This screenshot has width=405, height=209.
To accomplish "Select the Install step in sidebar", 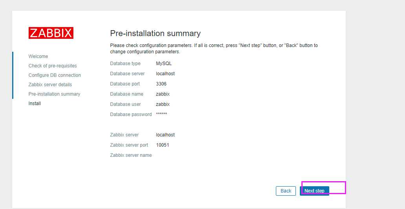I will tap(35, 104).
